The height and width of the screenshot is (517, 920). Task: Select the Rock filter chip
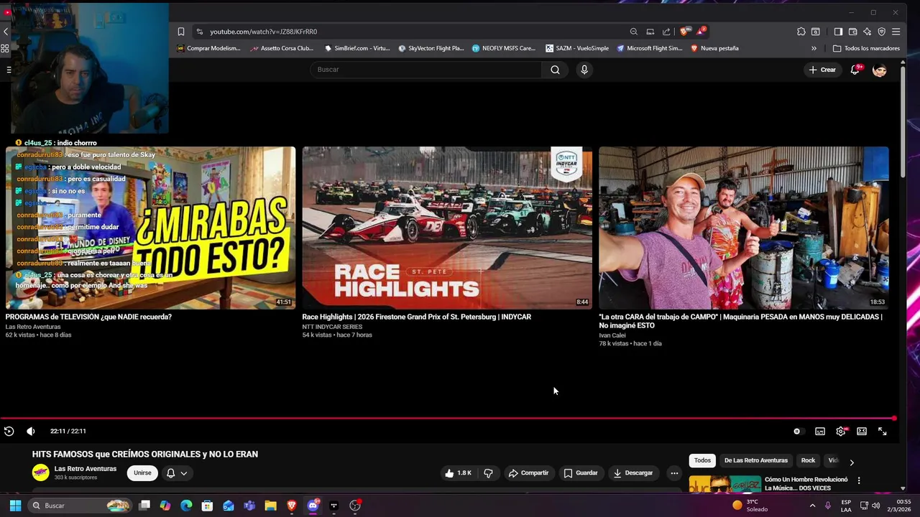[808, 460]
